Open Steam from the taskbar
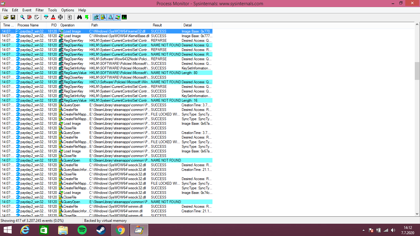 tap(101, 230)
